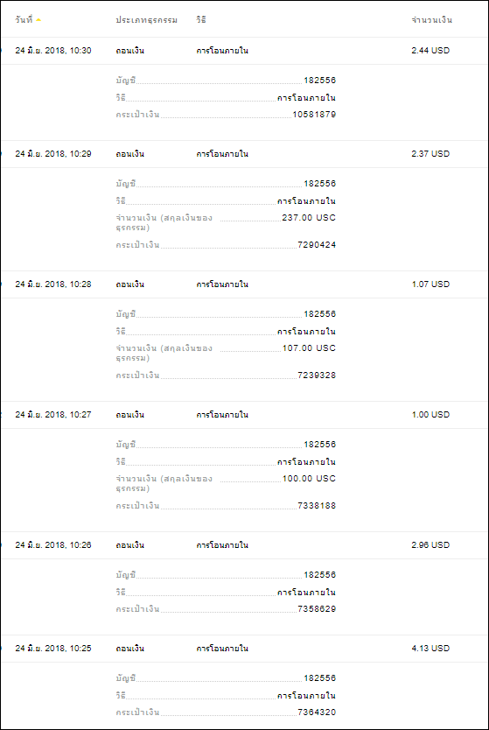The width and height of the screenshot is (489, 730).
Task: Collapse the 10:30 transaction row
Action: pos(244,51)
